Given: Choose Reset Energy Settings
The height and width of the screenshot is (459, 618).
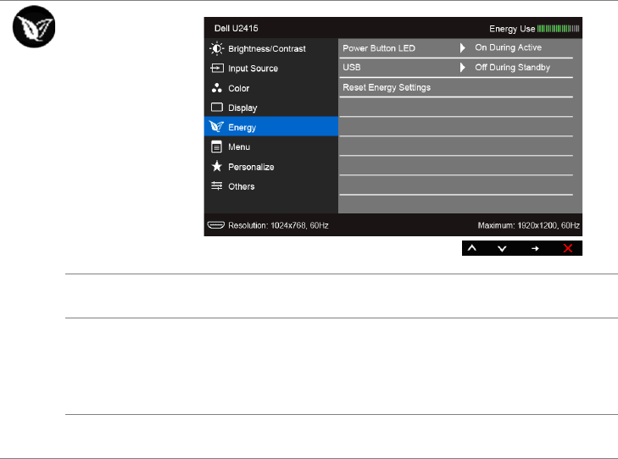Looking at the screenshot, I should point(456,87).
